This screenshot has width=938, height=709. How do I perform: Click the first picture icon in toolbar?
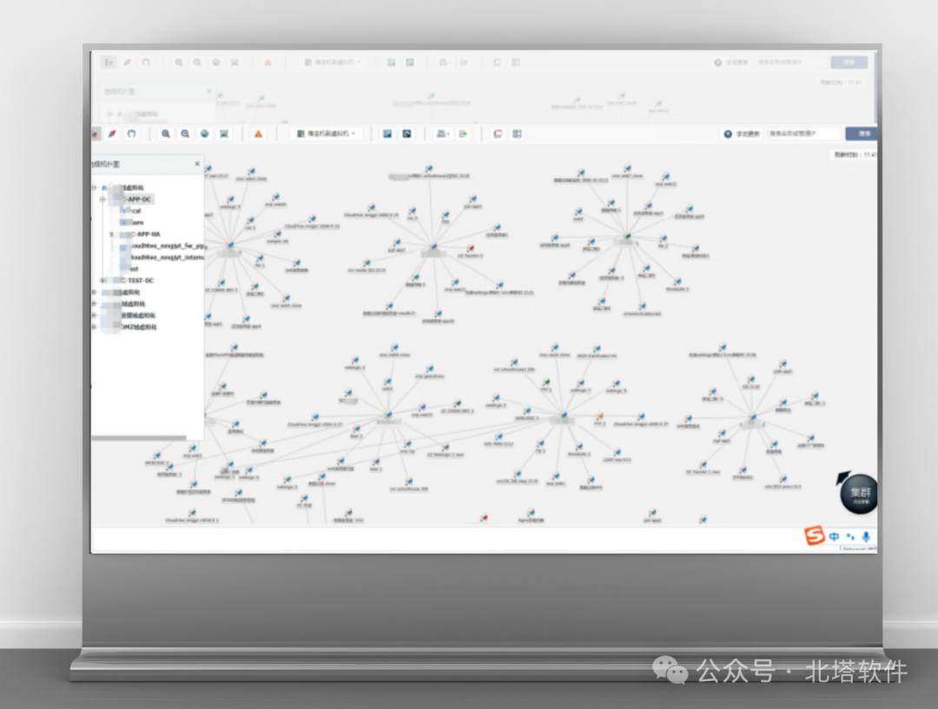point(387,134)
